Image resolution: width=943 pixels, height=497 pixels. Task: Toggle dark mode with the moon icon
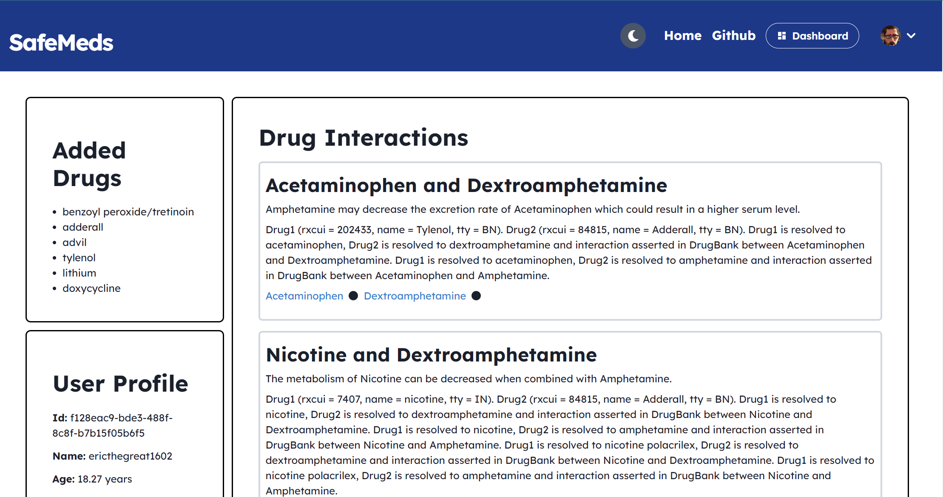[633, 36]
